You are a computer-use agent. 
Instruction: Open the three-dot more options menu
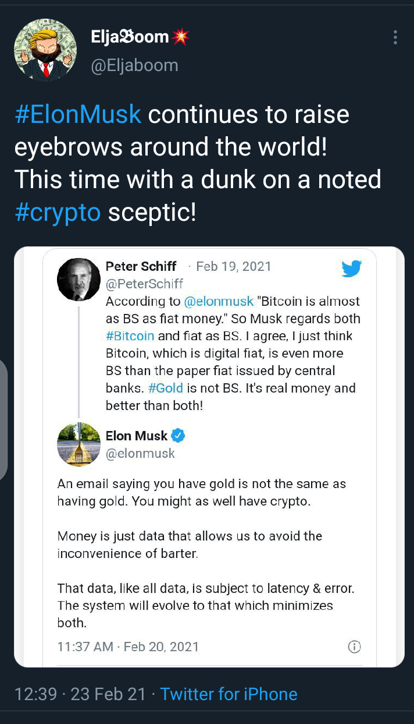click(395, 37)
